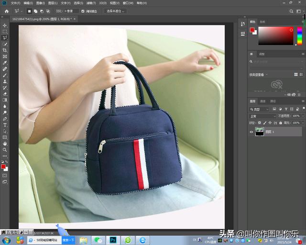Click the foreground red color swatch in toolbar
Image resolution: width=306 pixels, height=245 pixels.
4,167
